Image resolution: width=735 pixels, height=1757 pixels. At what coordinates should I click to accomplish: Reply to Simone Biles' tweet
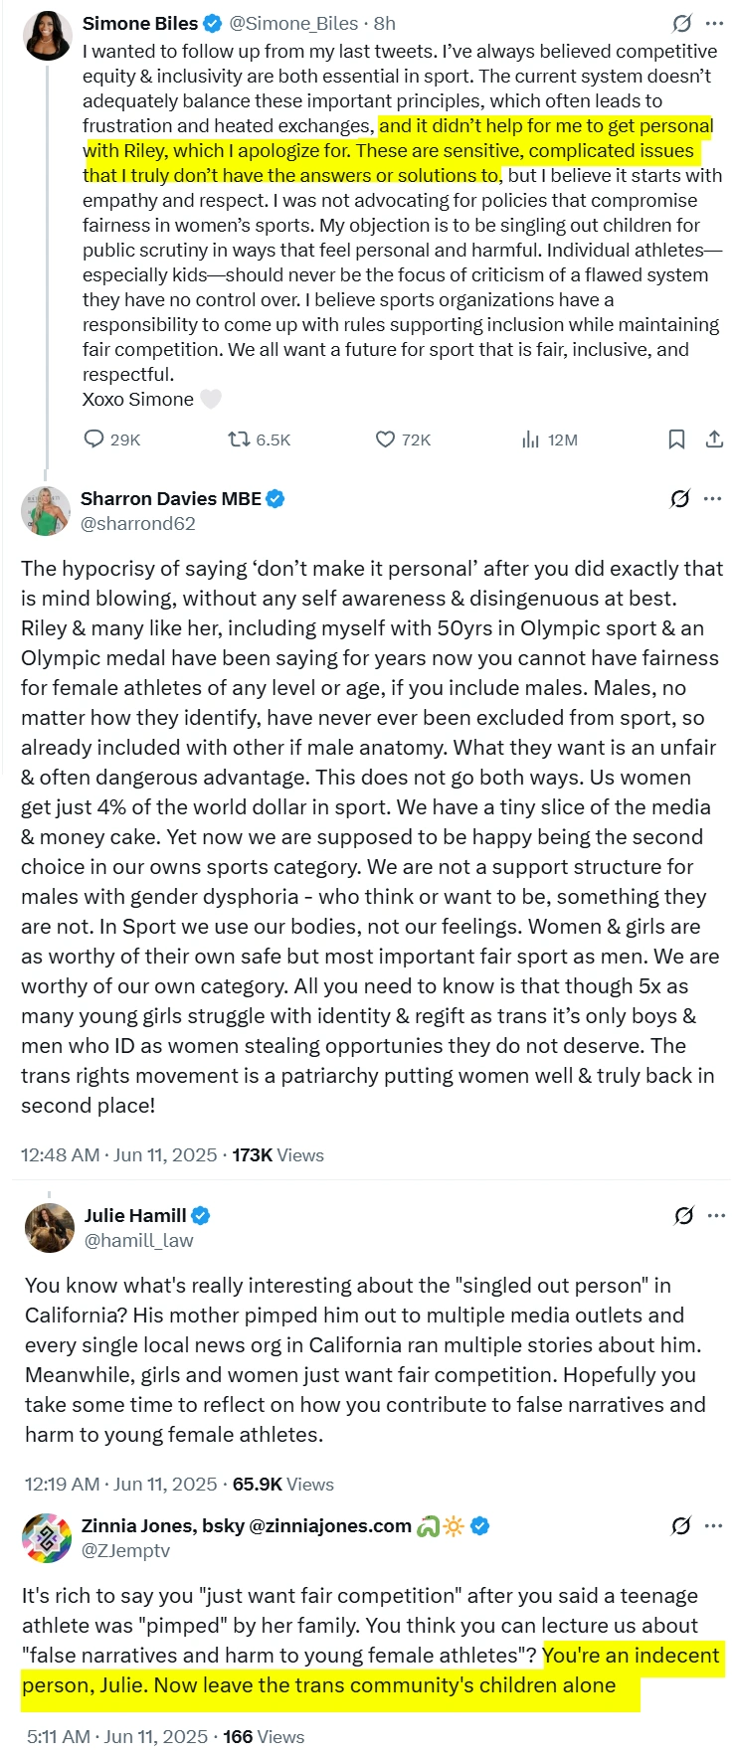94,439
